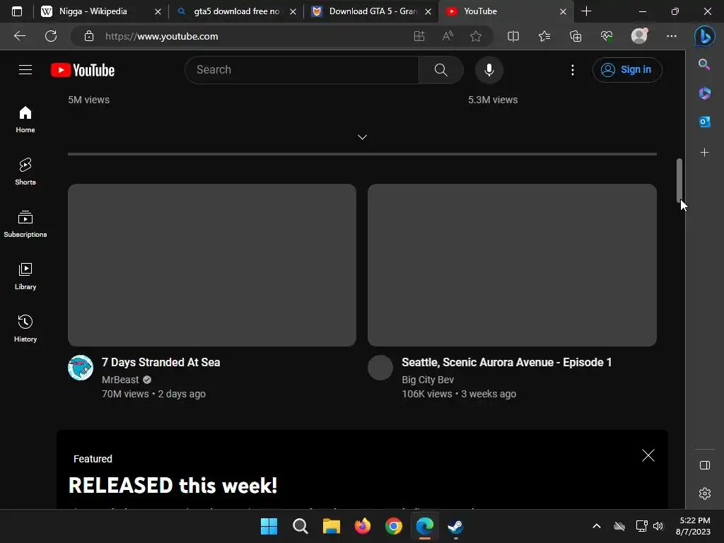
Task: Open Microsoft 365 sidebar icon
Action: tap(705, 93)
